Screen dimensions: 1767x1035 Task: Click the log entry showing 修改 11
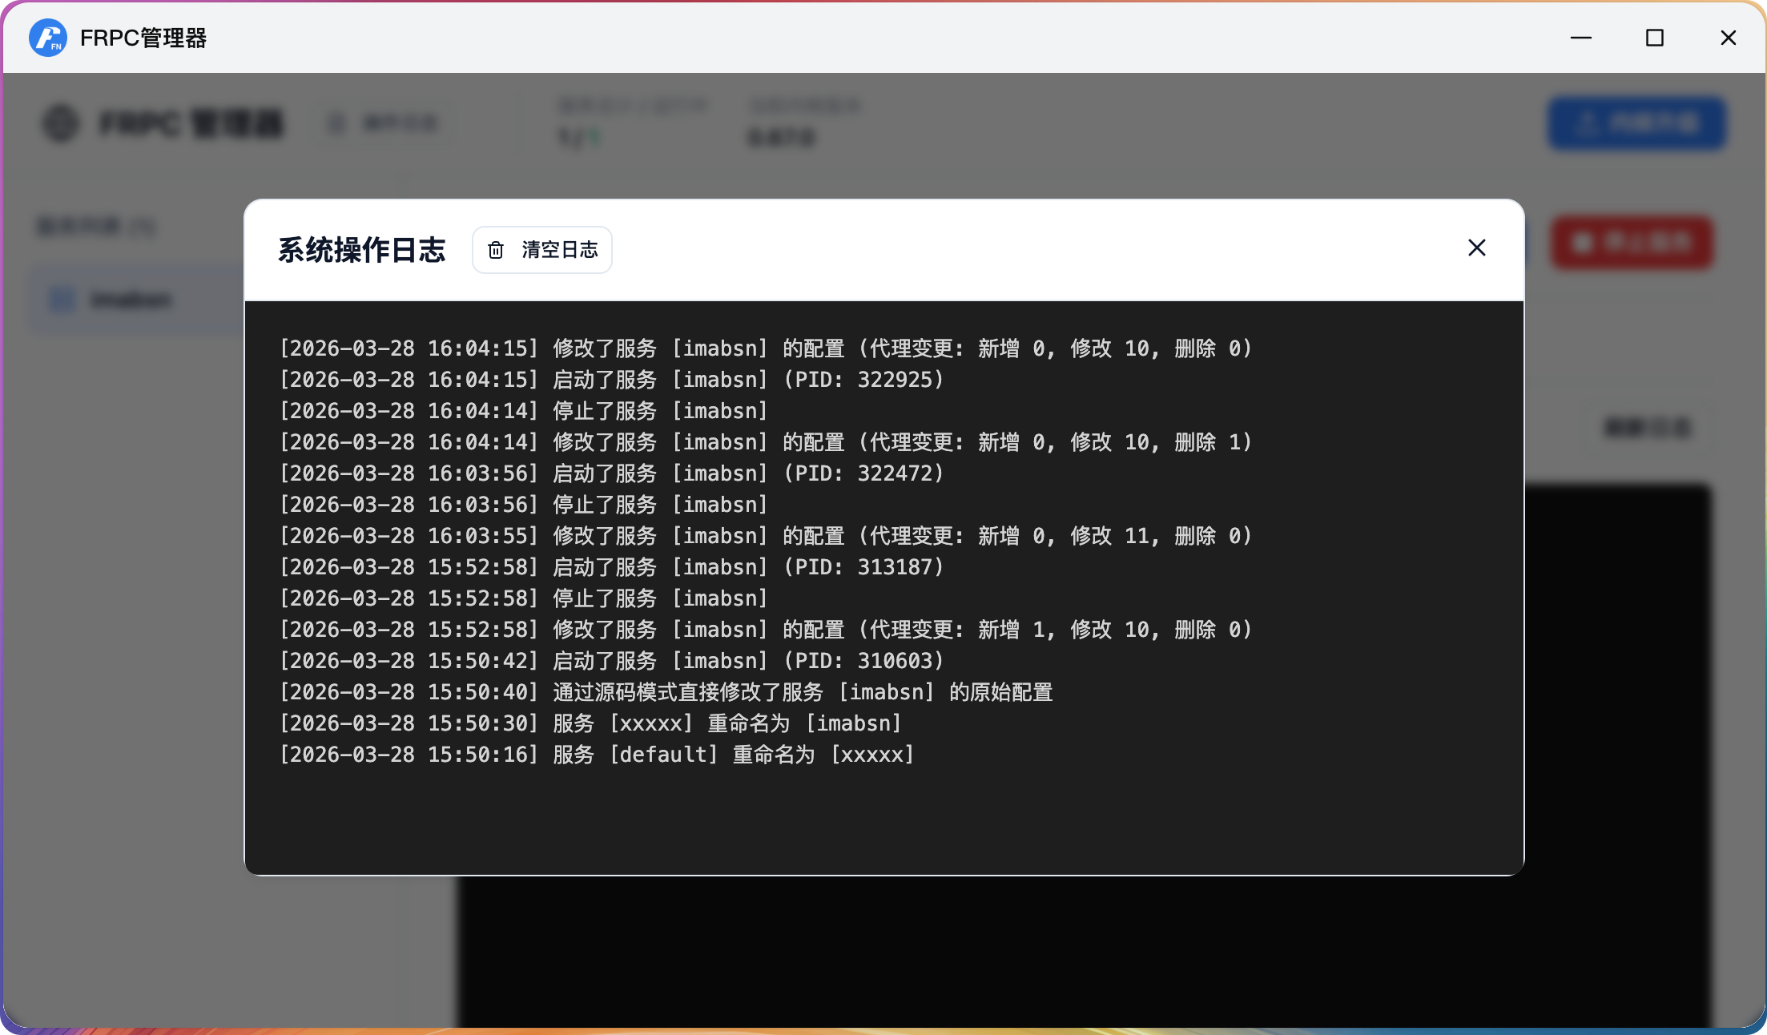click(765, 536)
